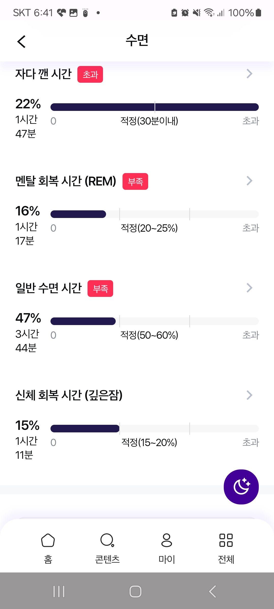Click the REM 16% progress bar
Image resolution: width=274 pixels, height=609 pixels.
click(155, 214)
